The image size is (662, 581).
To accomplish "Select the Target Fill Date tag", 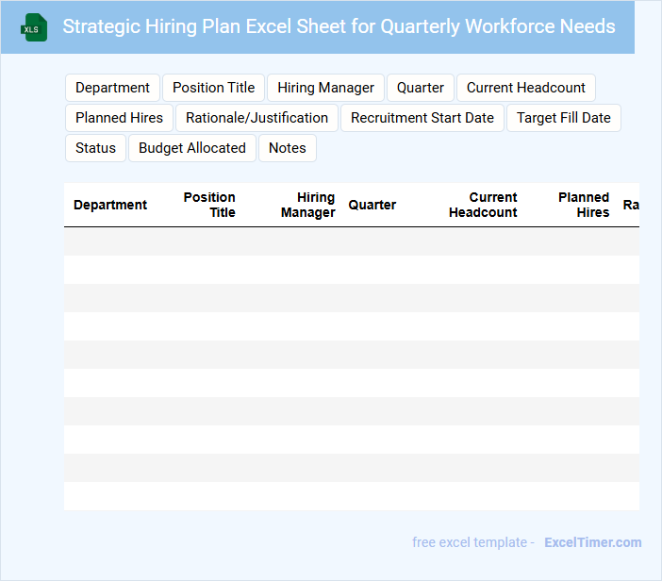I will pos(563,118).
